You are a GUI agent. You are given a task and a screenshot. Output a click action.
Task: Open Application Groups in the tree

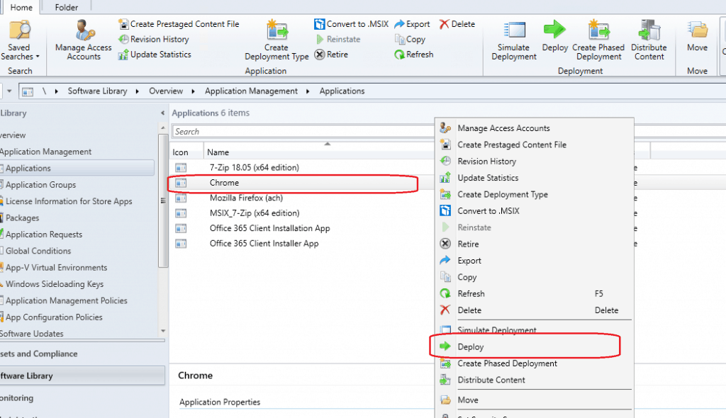coord(40,185)
